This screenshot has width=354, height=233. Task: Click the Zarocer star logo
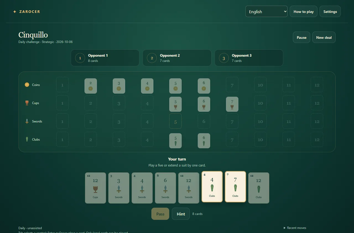tap(15, 12)
